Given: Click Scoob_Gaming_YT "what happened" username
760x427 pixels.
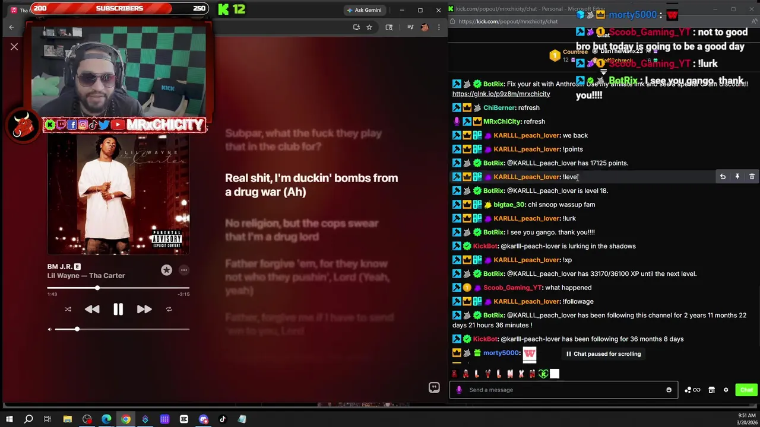Looking at the screenshot, I should (512, 288).
